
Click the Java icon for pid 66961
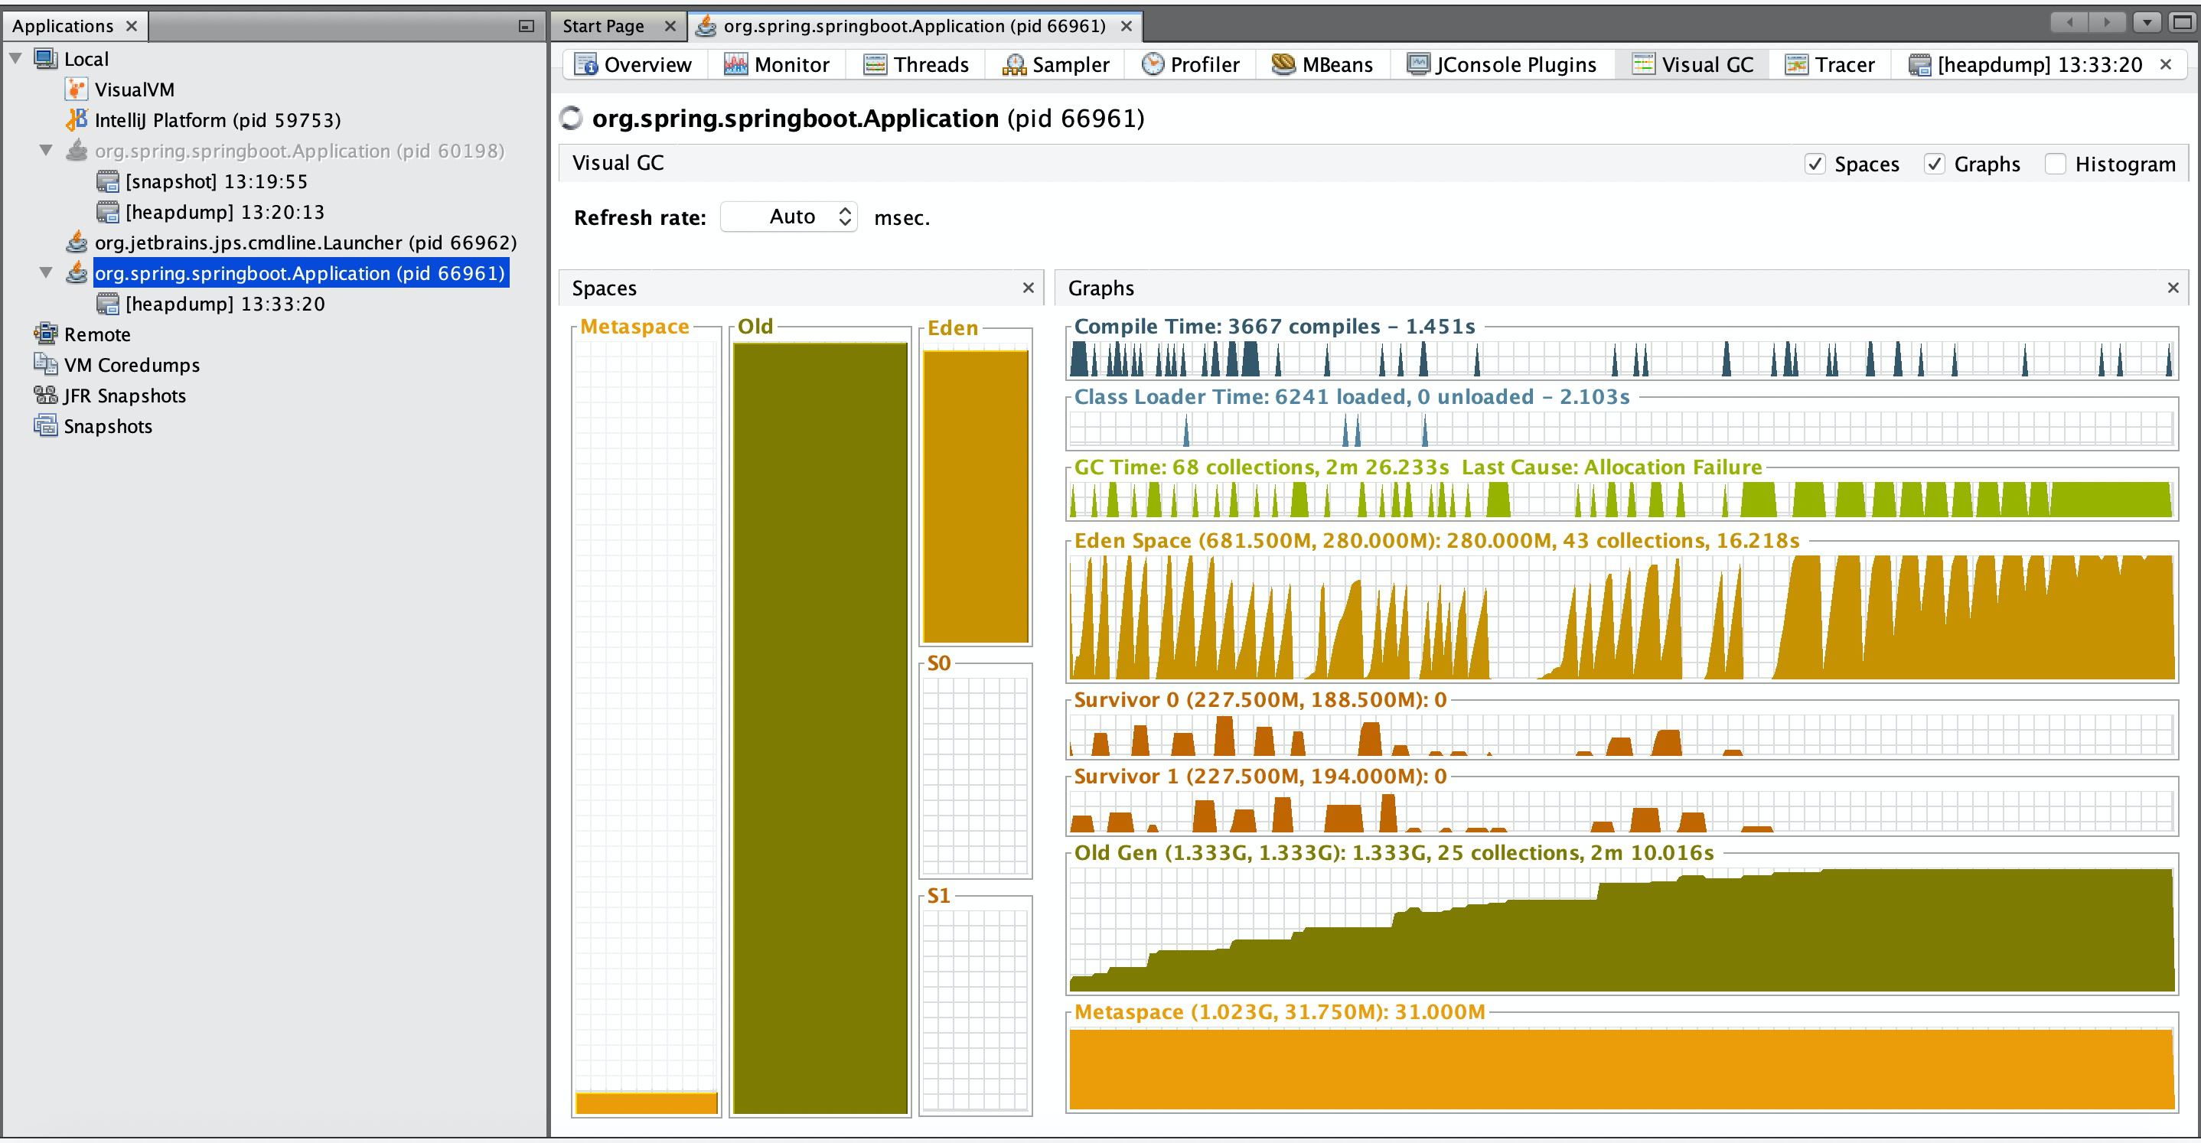[x=77, y=273]
